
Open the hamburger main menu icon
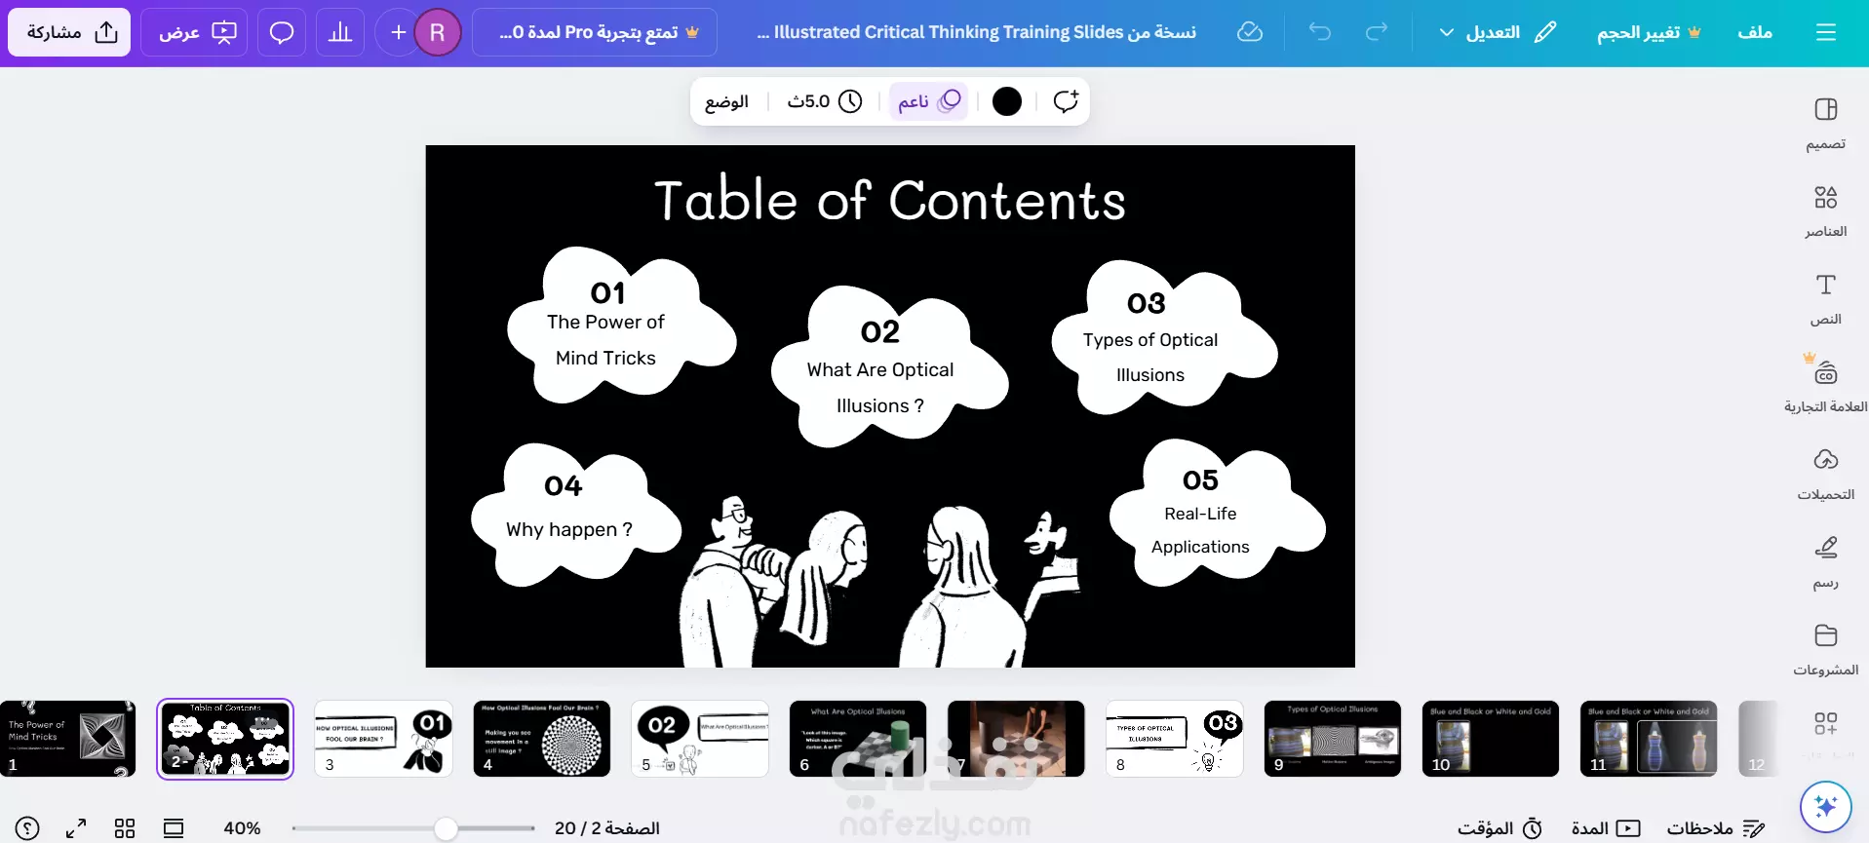pos(1826,32)
